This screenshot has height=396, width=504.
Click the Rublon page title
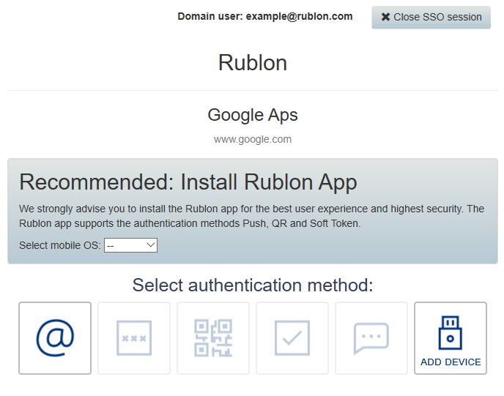pos(252,63)
